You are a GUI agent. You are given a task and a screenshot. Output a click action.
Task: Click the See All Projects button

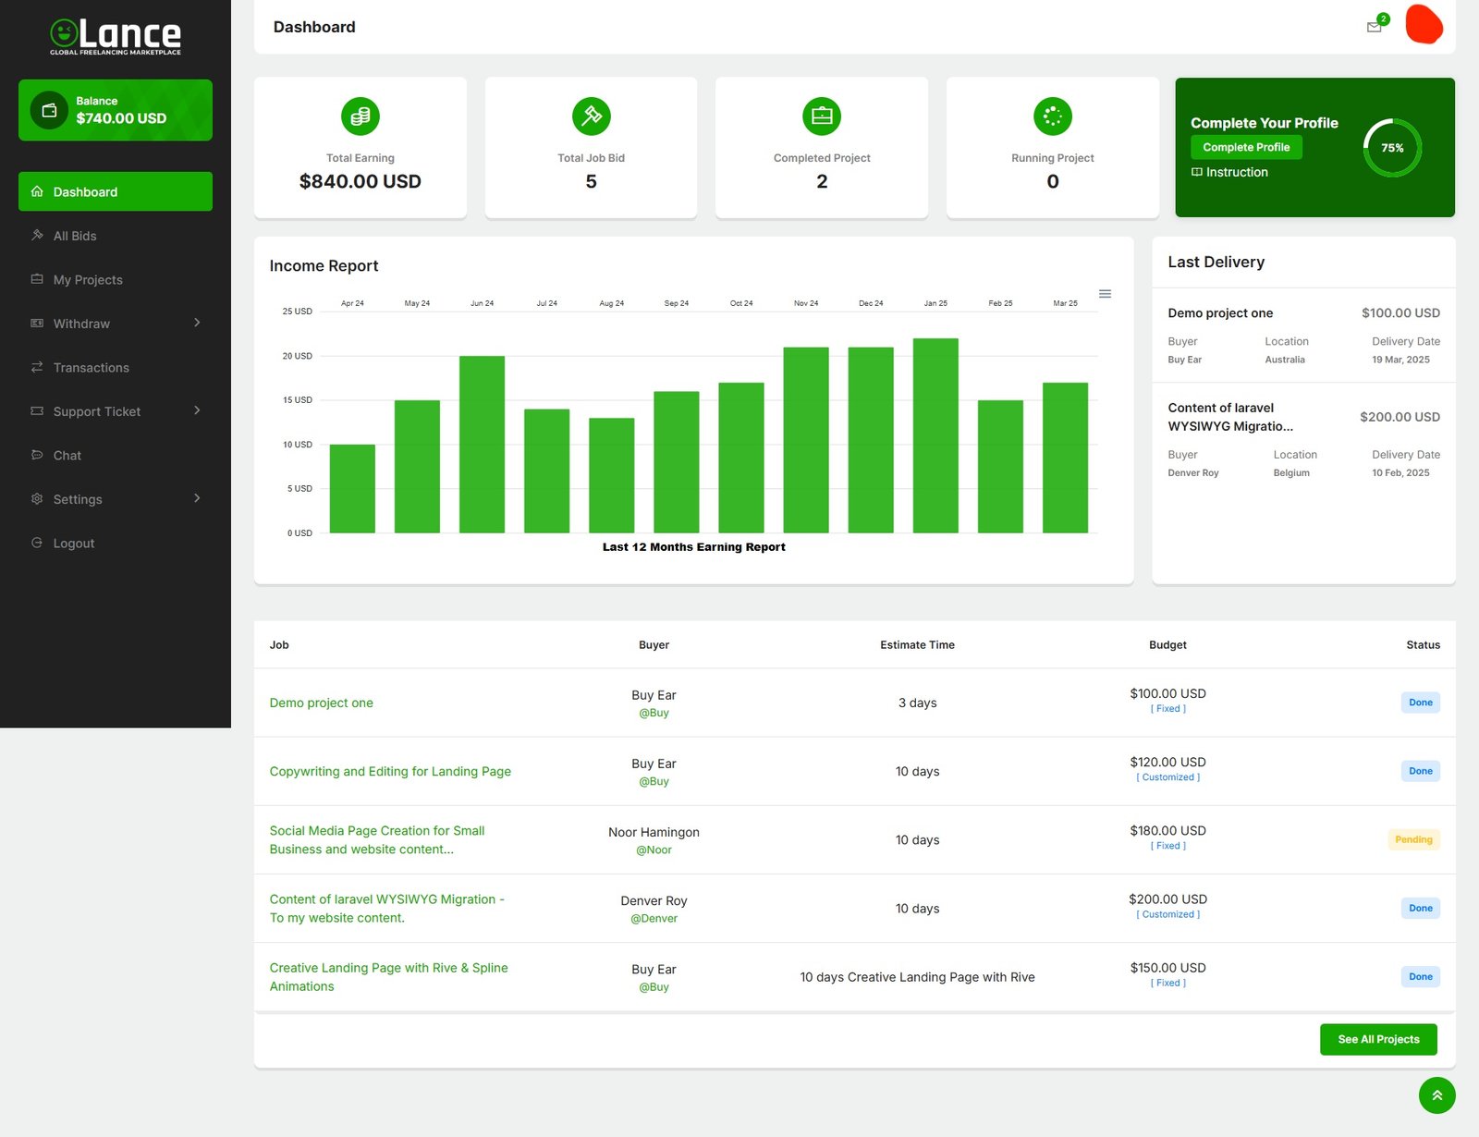tap(1378, 1039)
